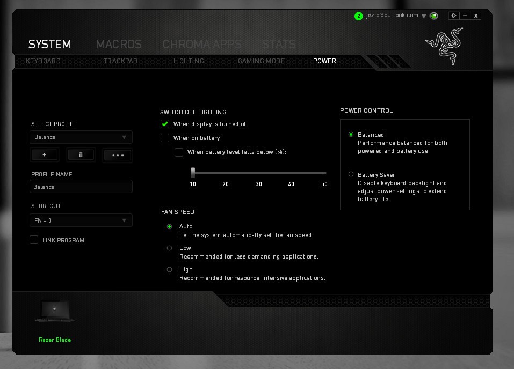Click the green notification badge icon
This screenshot has width=514, height=369.
click(x=358, y=16)
